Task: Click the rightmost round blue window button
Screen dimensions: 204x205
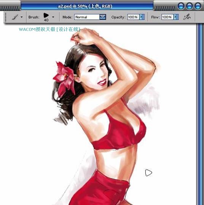Action: tap(198, 6)
